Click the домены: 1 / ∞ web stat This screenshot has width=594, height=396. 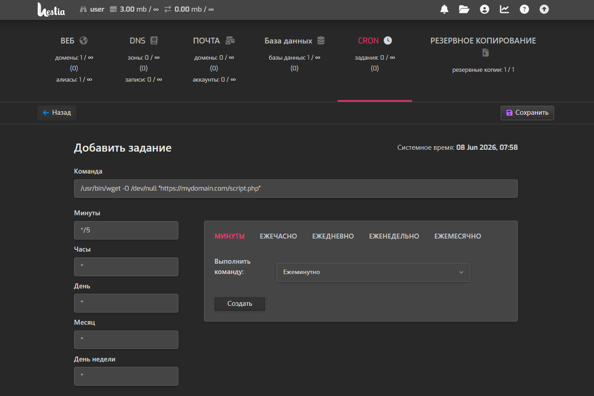[74, 57]
